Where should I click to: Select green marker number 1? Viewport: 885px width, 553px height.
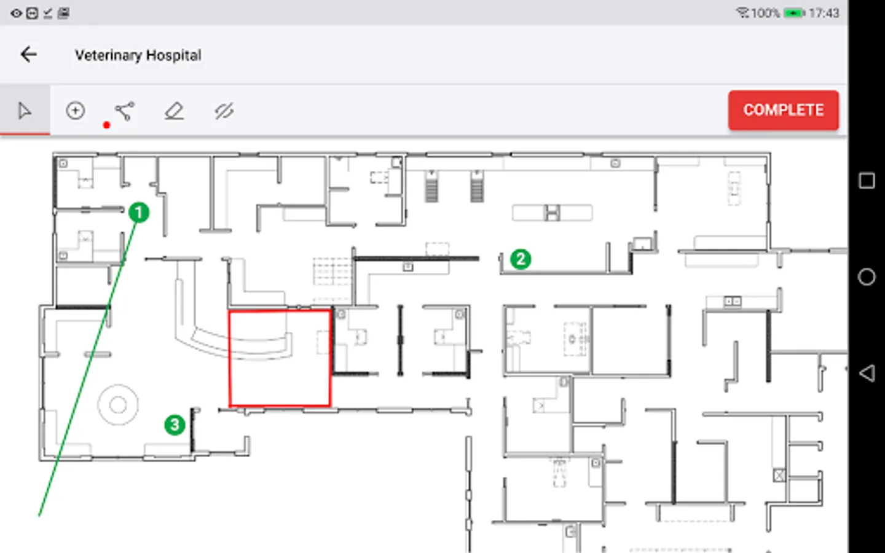(x=139, y=213)
